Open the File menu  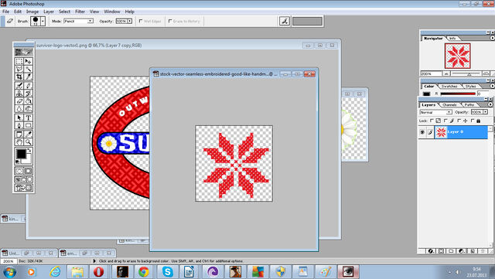5,12
